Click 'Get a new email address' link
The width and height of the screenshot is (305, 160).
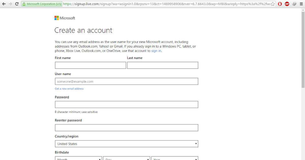[69, 89]
